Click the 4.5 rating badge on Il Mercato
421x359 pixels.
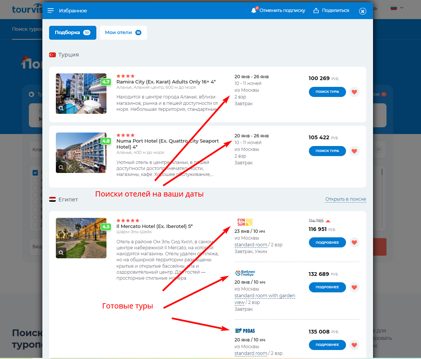[x=106, y=226]
